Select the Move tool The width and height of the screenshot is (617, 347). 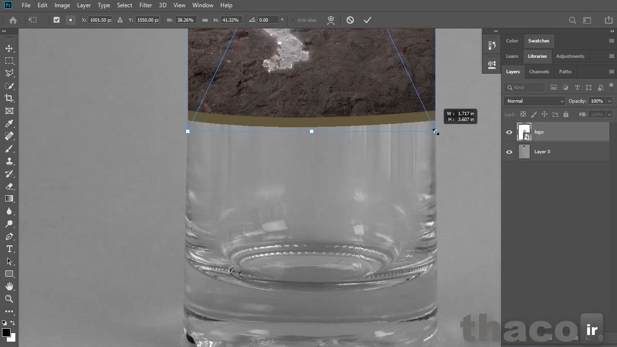point(9,48)
